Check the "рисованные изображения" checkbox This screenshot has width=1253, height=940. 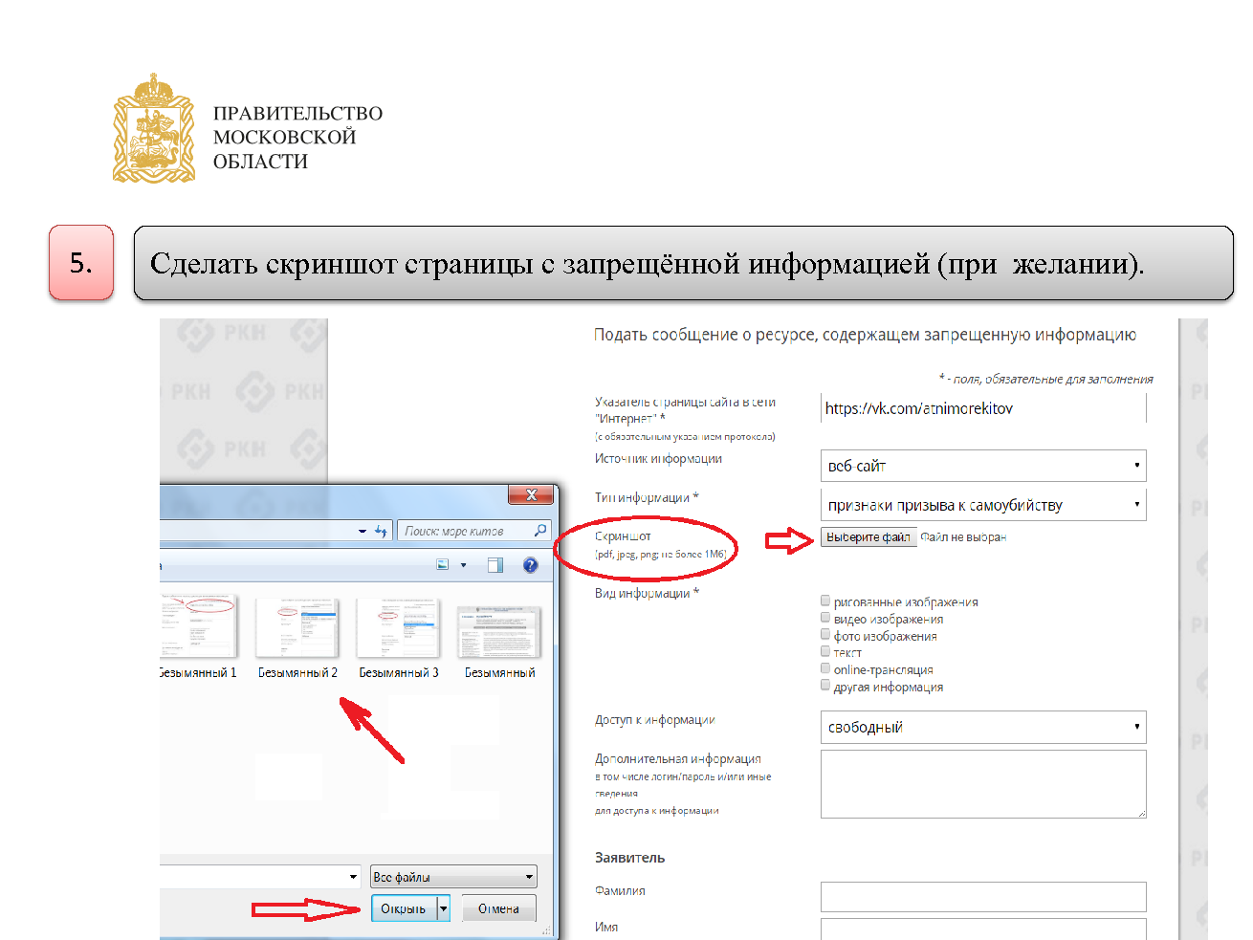point(825,601)
